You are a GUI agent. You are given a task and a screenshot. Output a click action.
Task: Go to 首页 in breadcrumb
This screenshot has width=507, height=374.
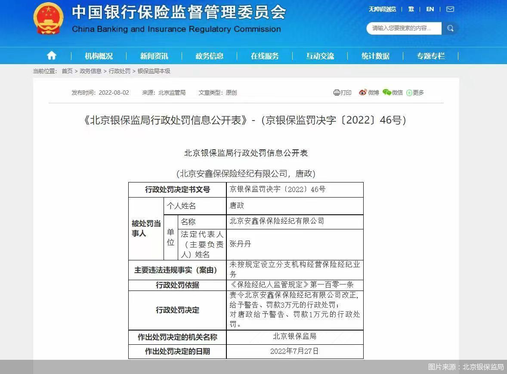(67, 71)
